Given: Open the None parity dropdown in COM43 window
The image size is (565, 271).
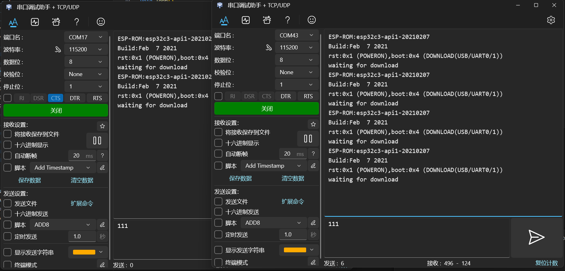Looking at the screenshot, I should coord(296,72).
